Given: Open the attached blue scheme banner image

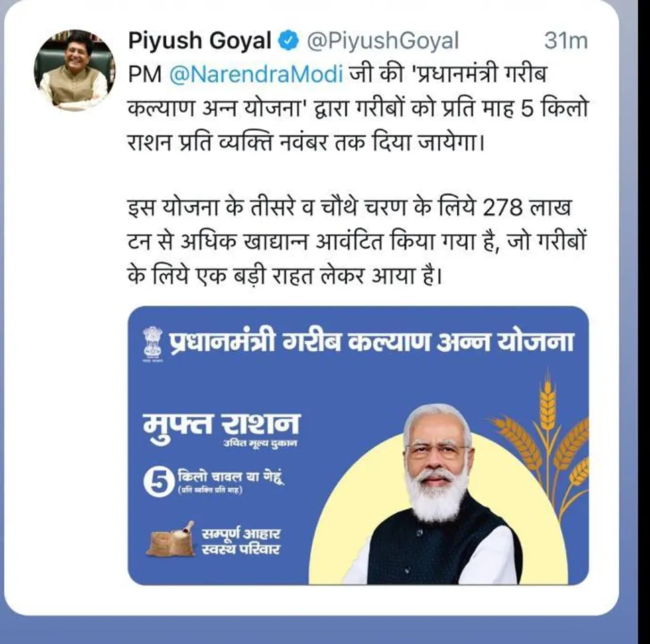Looking at the screenshot, I should pos(358,445).
